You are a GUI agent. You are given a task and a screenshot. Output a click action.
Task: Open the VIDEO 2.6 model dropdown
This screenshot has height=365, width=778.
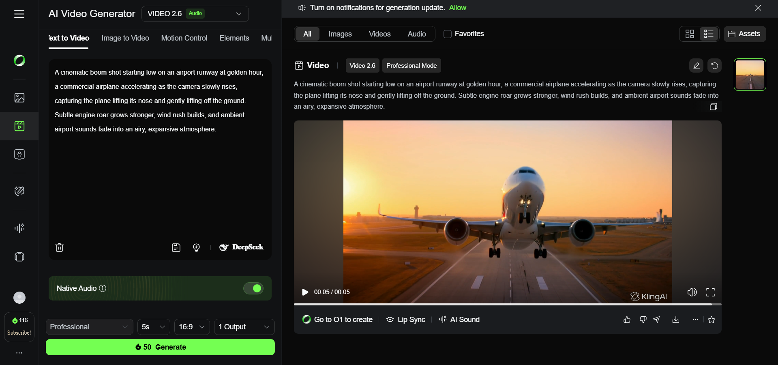click(195, 14)
